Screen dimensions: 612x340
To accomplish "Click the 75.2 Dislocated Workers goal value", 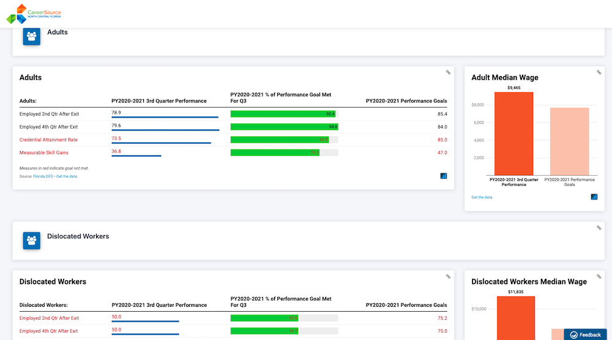I will click(442, 318).
